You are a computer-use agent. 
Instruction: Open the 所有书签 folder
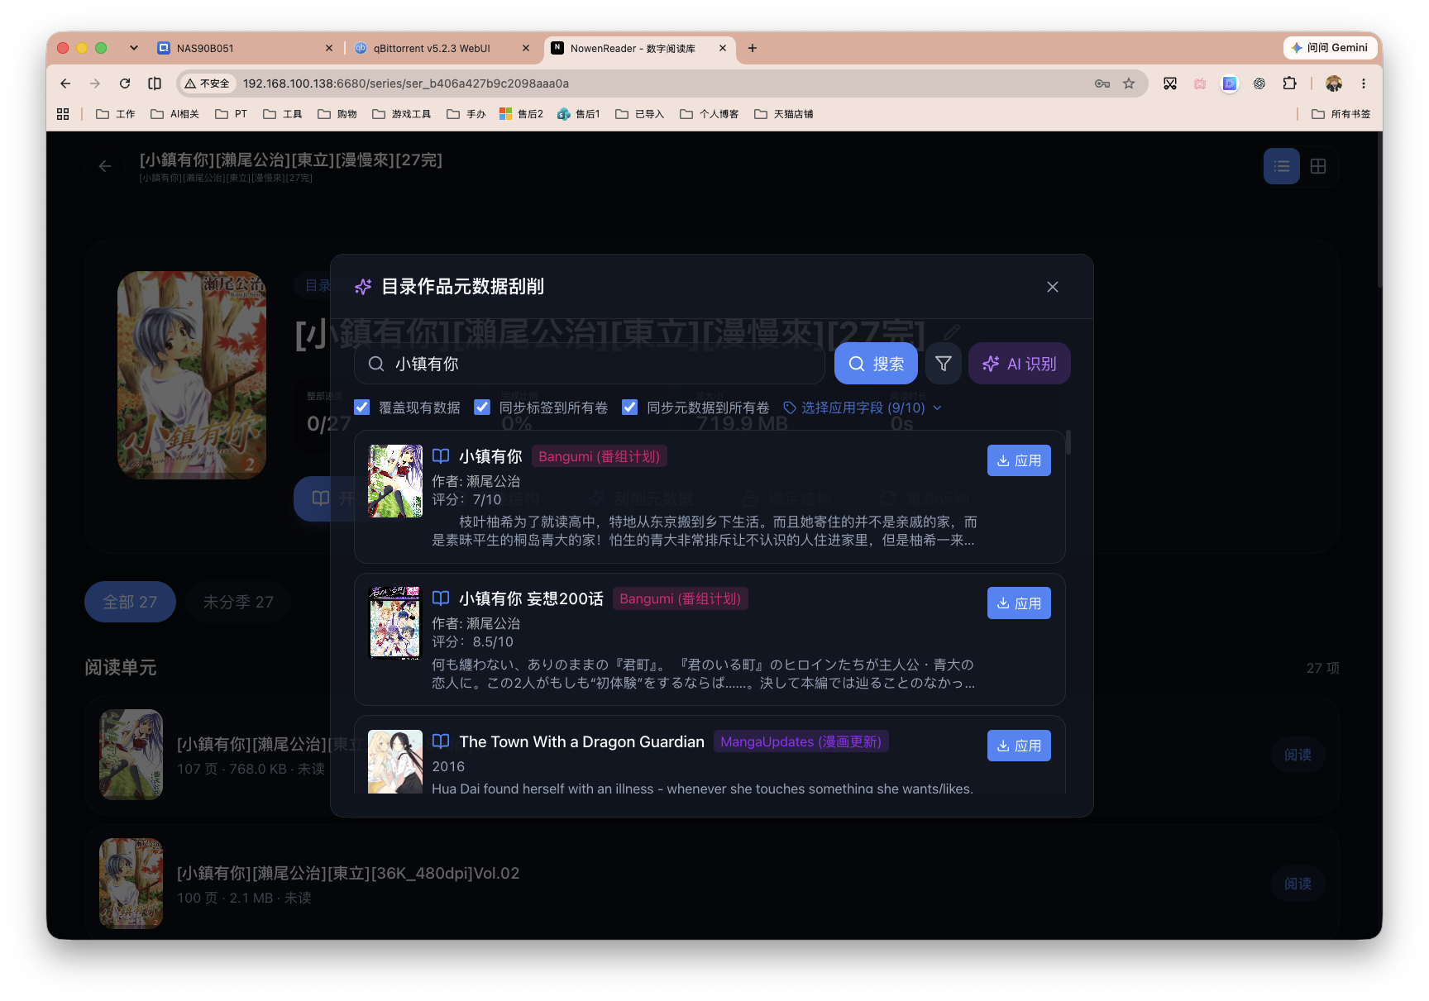tap(1341, 114)
